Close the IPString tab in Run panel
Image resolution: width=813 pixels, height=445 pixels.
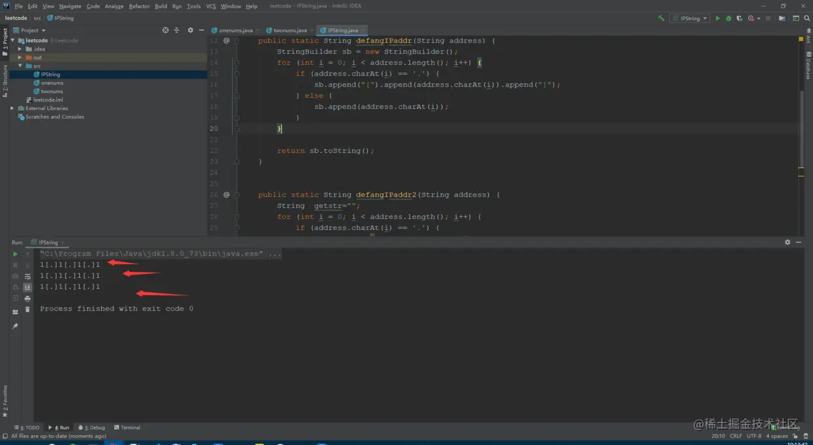pyautogui.click(x=64, y=242)
